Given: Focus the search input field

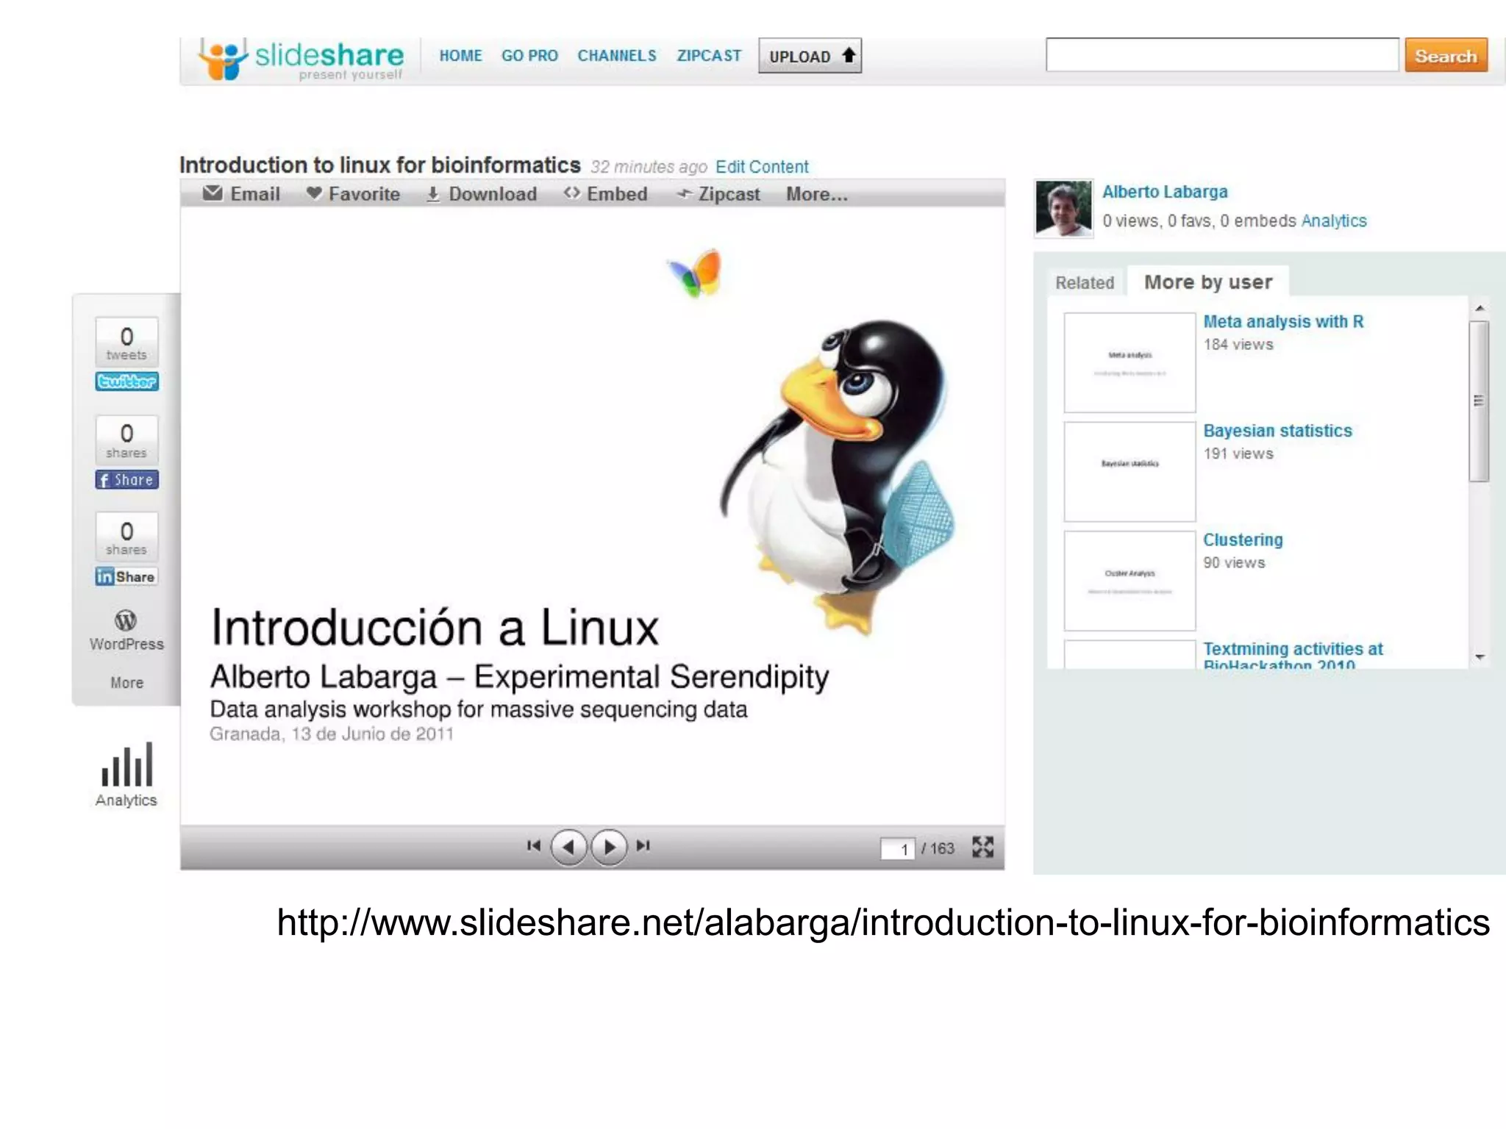Looking at the screenshot, I should (x=1222, y=55).
